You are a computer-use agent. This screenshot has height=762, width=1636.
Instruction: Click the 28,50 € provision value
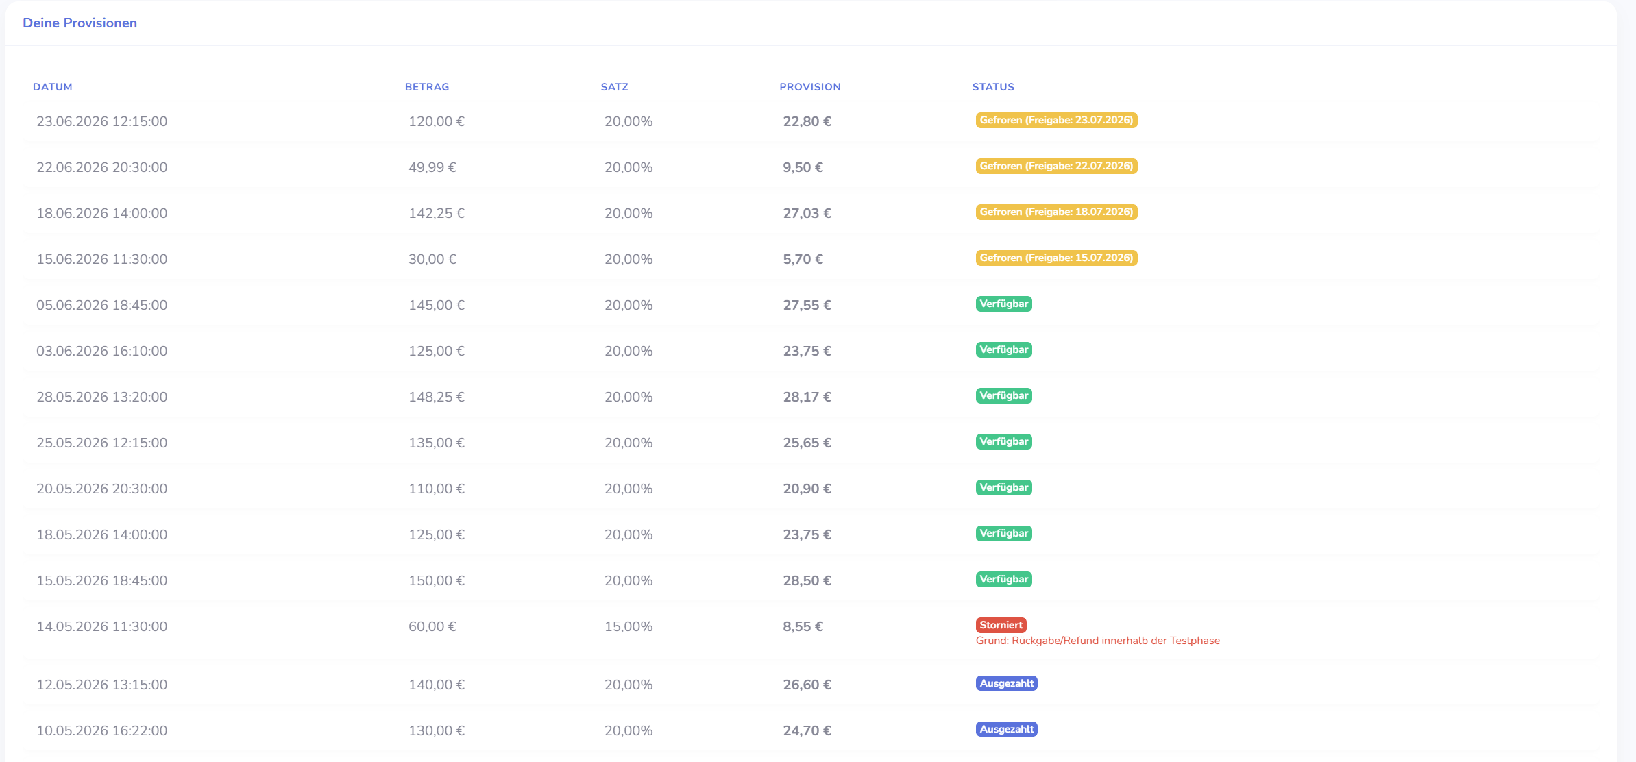(807, 580)
